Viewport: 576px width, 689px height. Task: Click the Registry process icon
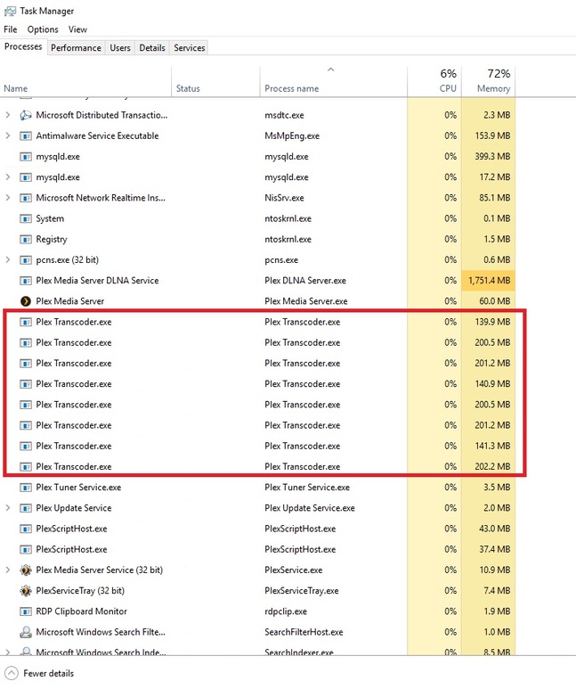coord(26,239)
